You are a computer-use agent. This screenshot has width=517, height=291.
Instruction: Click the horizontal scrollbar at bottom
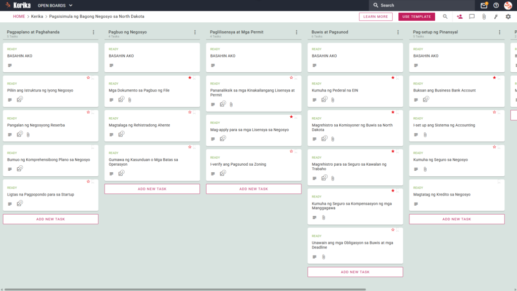185,289
